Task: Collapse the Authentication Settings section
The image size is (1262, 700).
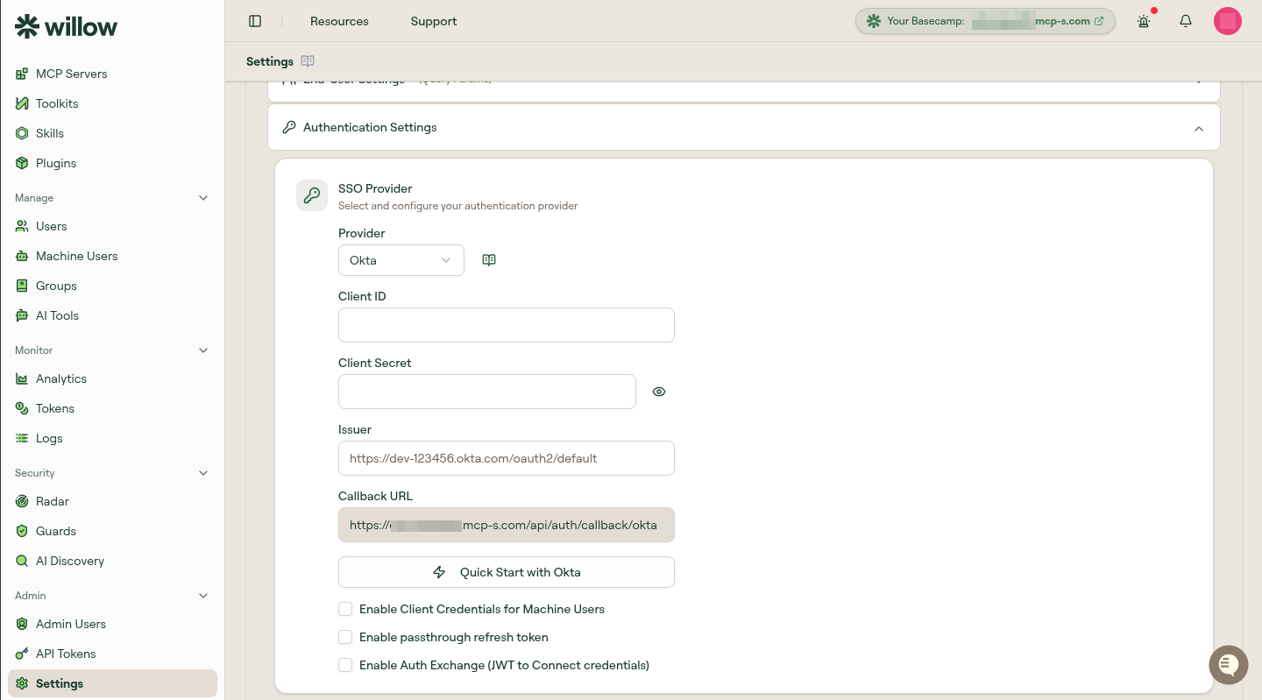Action: [1199, 129]
